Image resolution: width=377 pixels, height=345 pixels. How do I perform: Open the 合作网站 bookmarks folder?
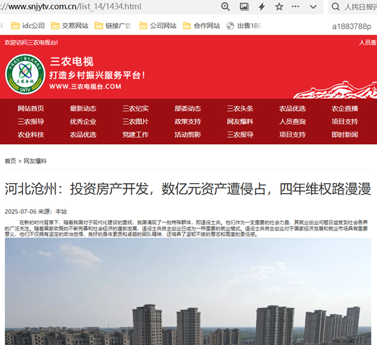201,25
